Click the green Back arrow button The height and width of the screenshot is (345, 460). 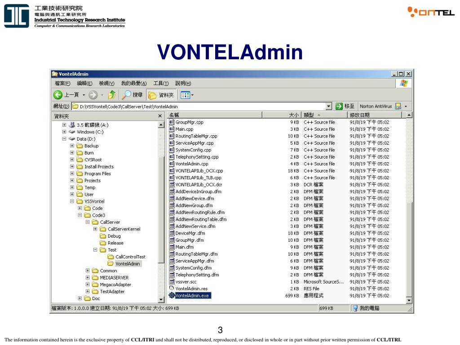click(58, 95)
